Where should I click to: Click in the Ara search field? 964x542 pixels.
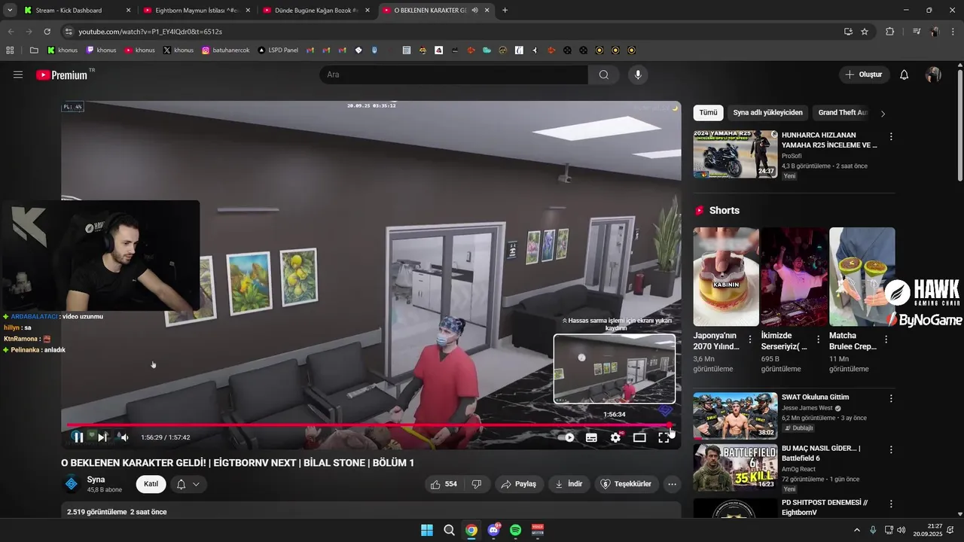[453, 75]
